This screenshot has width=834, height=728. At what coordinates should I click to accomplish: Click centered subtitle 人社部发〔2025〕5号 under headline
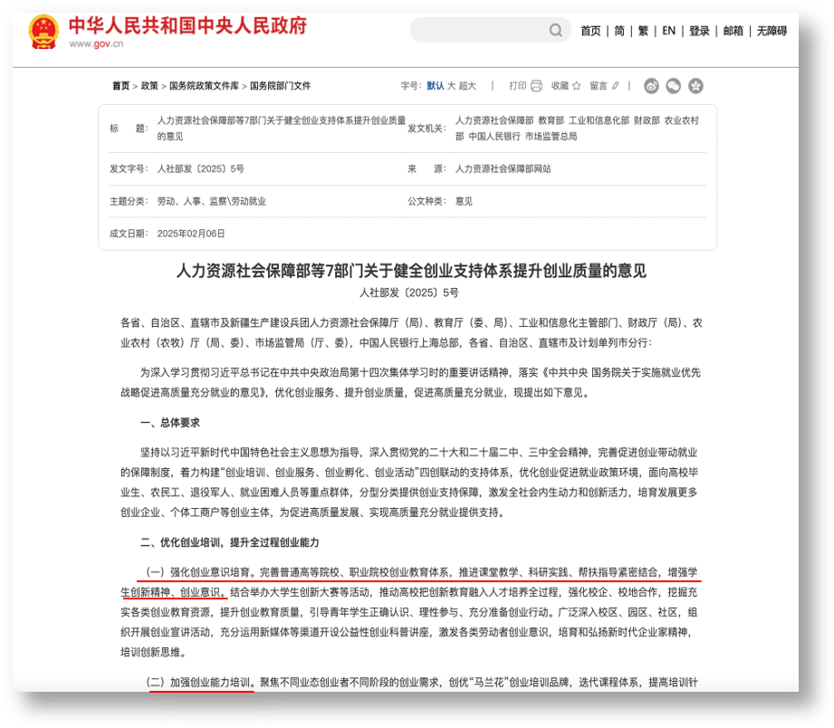point(408,292)
